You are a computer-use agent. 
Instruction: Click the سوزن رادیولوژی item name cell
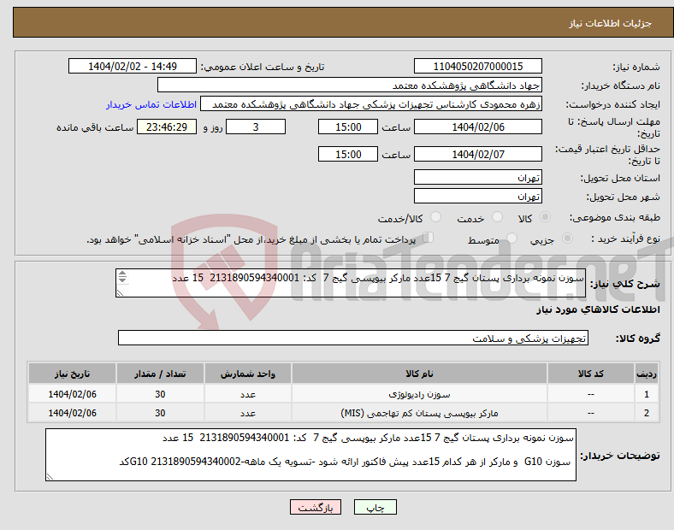point(419,394)
